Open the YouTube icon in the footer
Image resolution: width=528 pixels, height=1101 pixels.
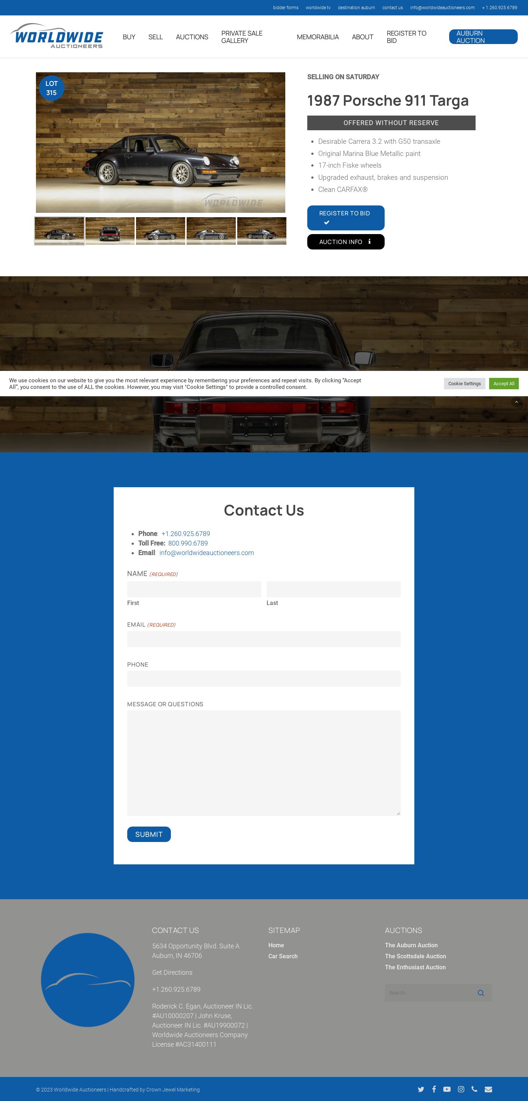pyautogui.click(x=447, y=1089)
